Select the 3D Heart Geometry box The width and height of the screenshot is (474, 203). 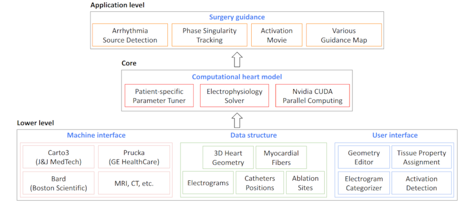tap(228, 158)
